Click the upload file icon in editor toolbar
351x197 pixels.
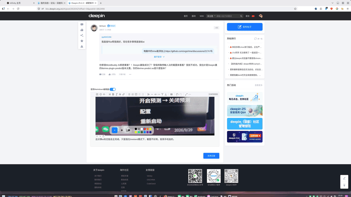[x=104, y=94]
